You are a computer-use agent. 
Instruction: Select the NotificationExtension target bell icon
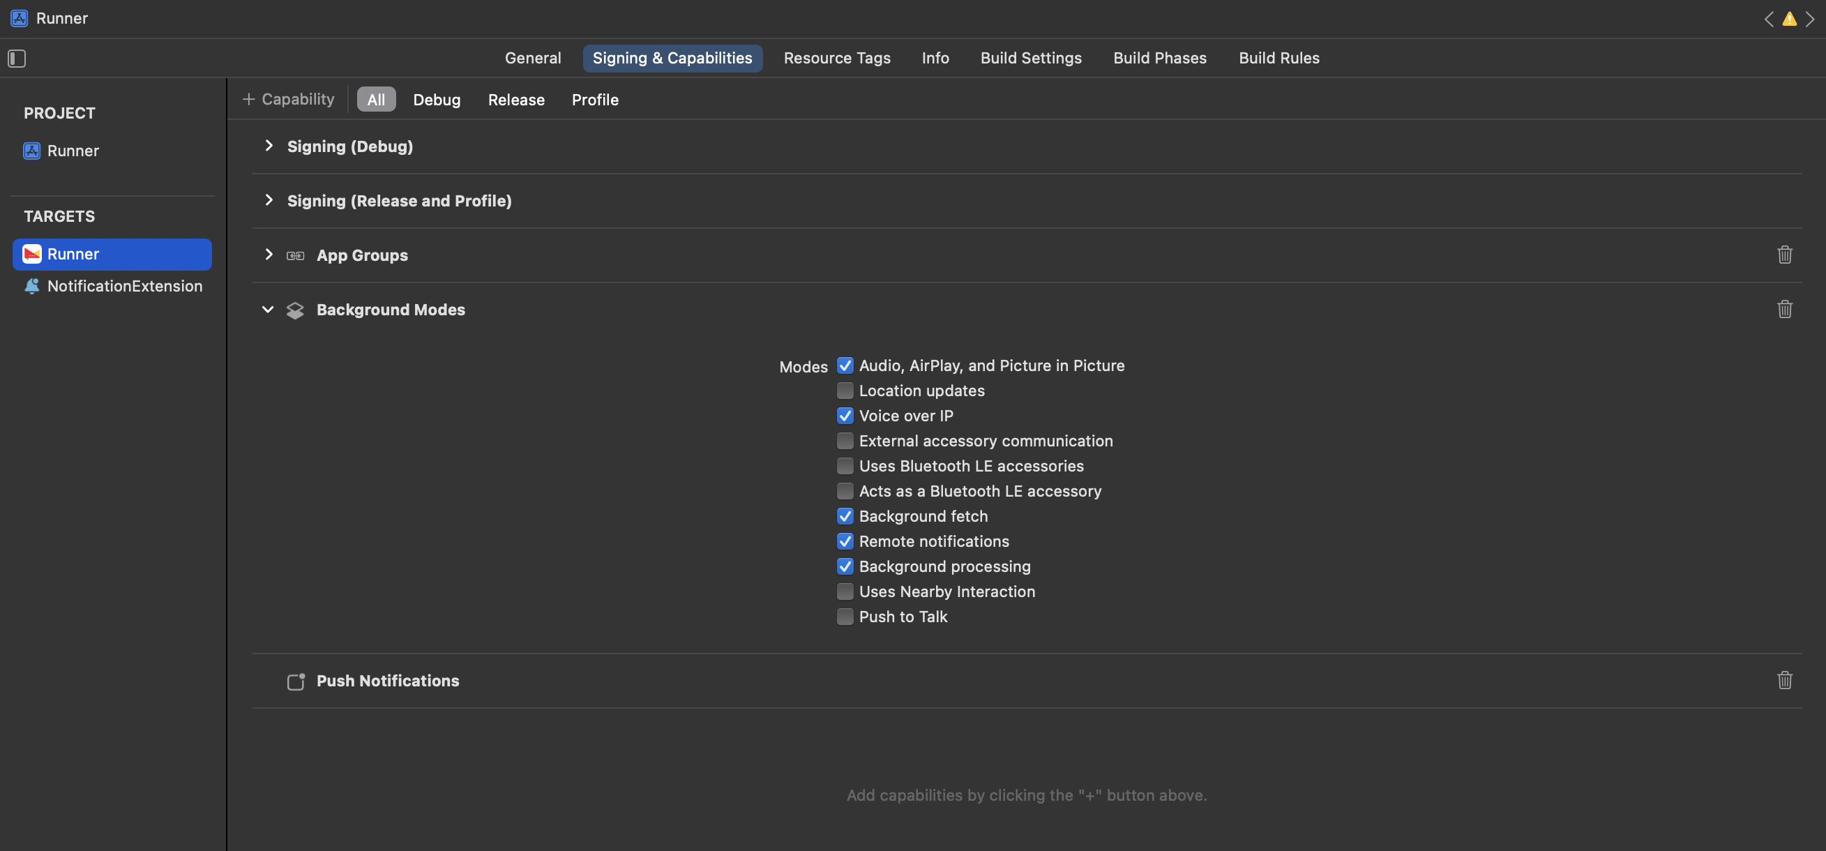tap(32, 286)
